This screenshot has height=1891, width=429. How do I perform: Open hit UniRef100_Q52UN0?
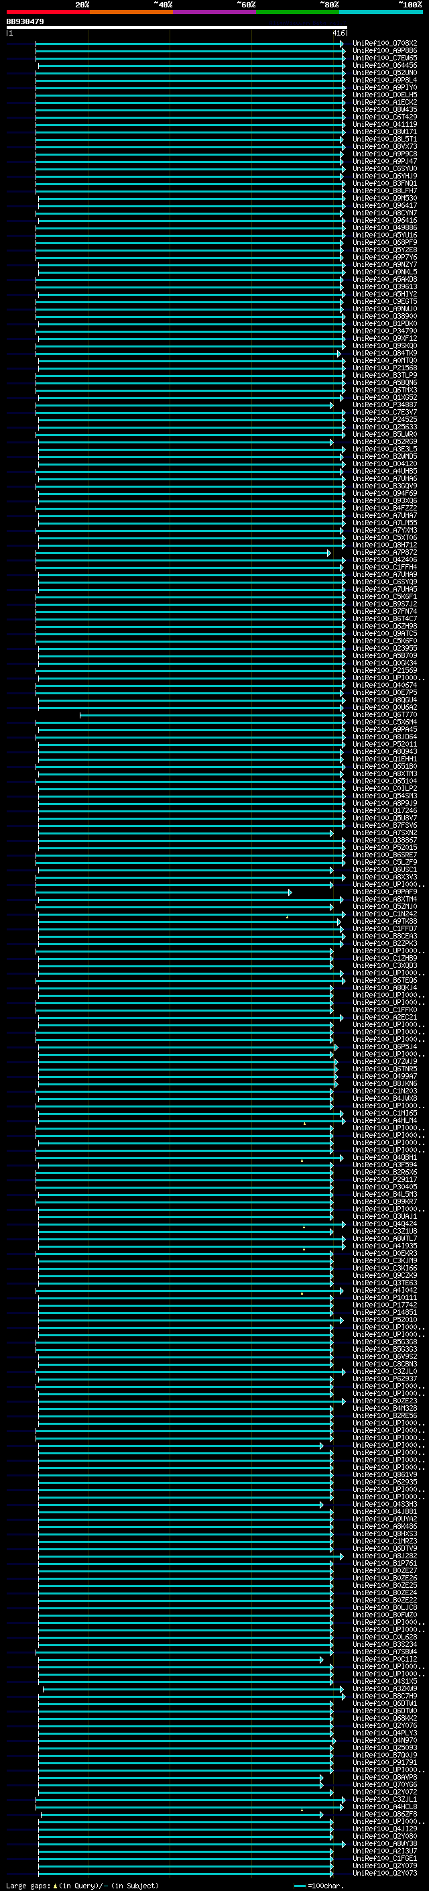click(384, 72)
